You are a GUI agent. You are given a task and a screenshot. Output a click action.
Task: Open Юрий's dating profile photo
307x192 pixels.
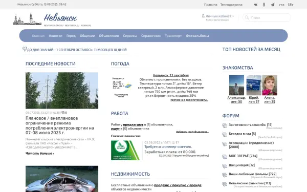254,85
